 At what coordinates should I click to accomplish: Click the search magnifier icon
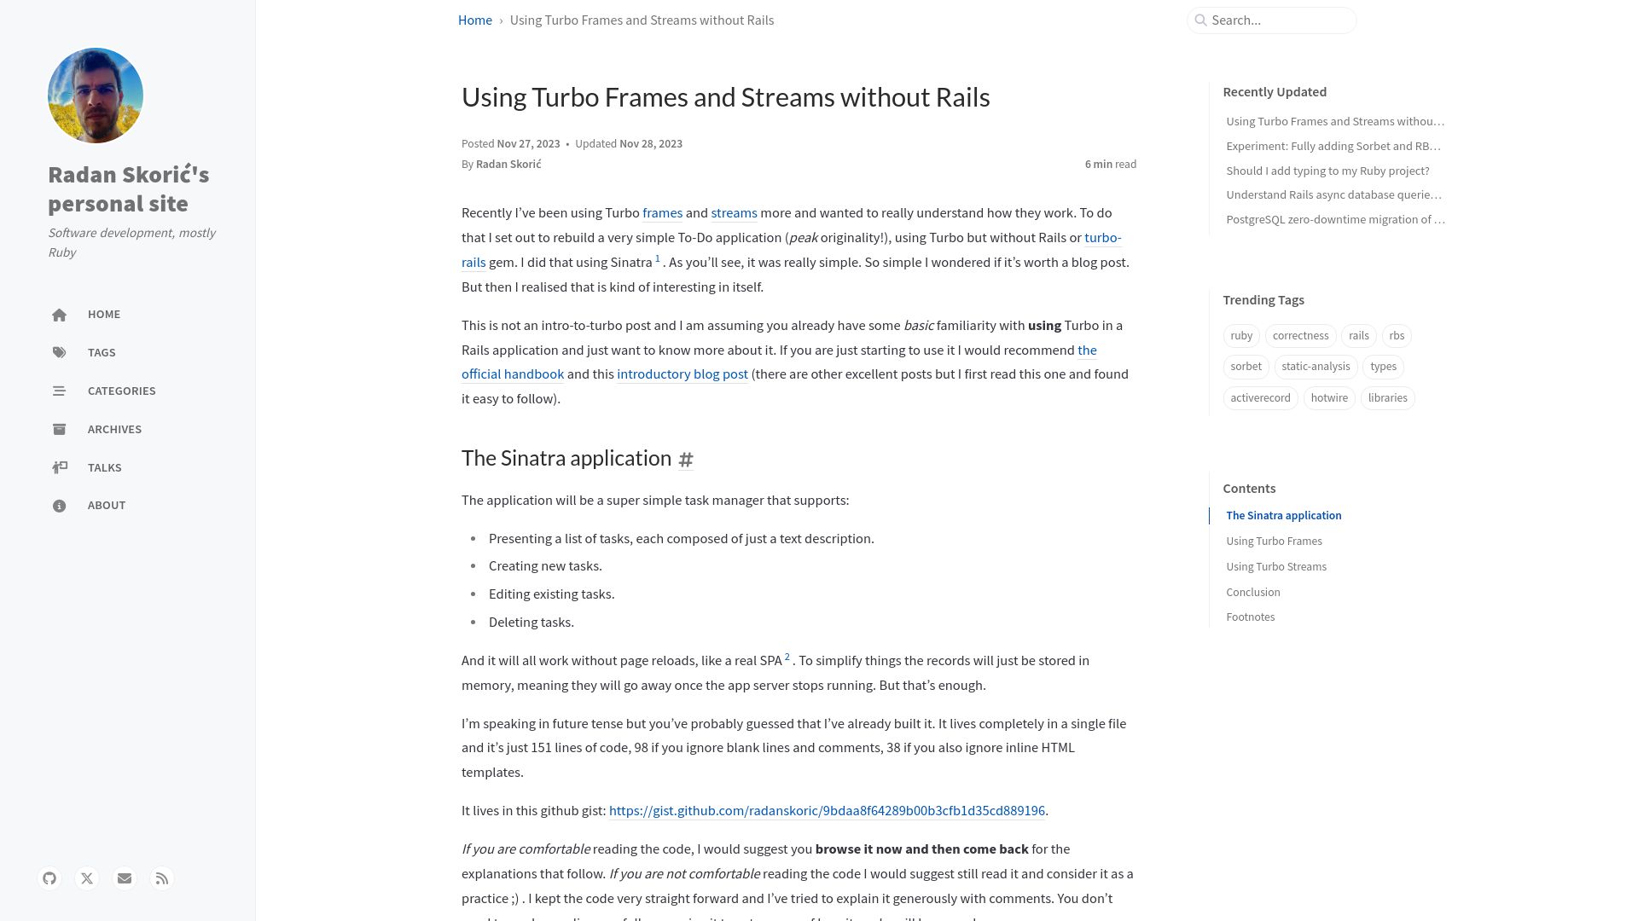[x=1201, y=20]
